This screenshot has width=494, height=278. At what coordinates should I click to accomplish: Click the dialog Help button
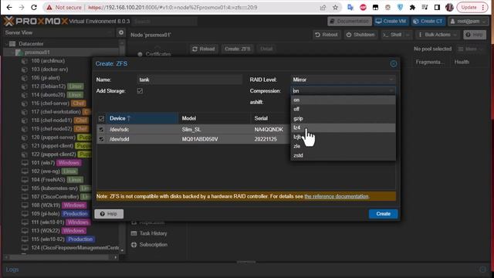click(109, 214)
